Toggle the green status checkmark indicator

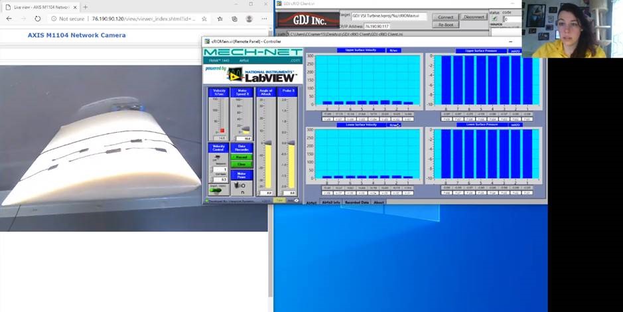coord(494,19)
